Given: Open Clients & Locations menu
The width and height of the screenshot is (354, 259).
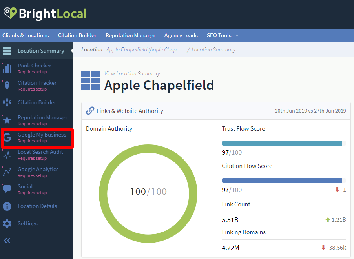Looking at the screenshot, I should tap(26, 35).
